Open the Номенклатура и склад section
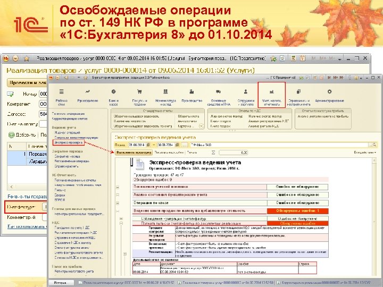 (x=165, y=96)
